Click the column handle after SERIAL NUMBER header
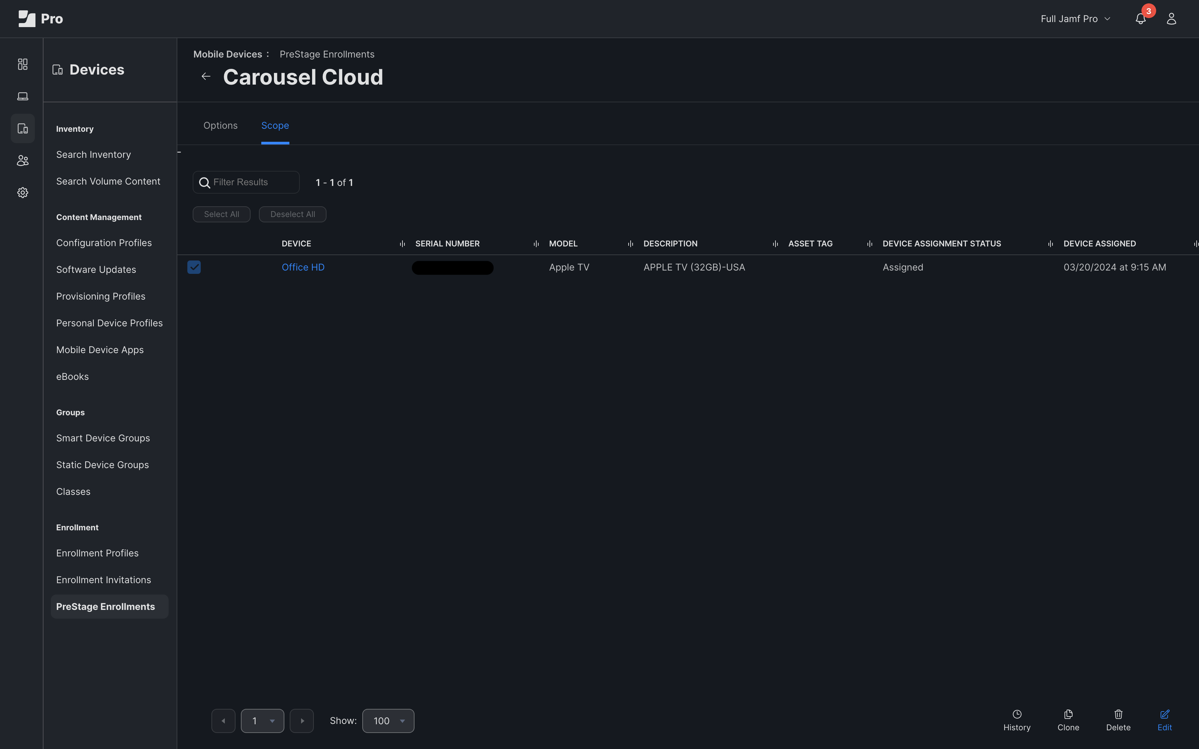Screen dimensions: 1199x749 536,244
